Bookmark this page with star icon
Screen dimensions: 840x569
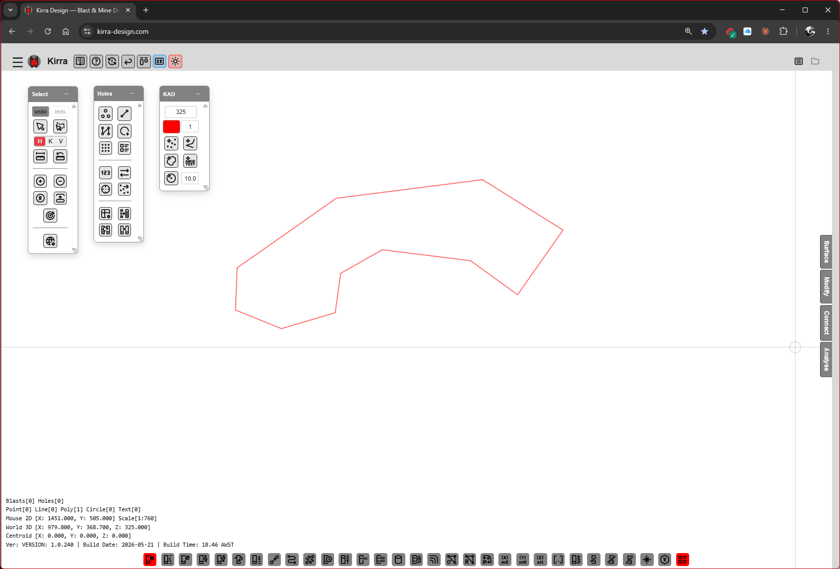[705, 31]
